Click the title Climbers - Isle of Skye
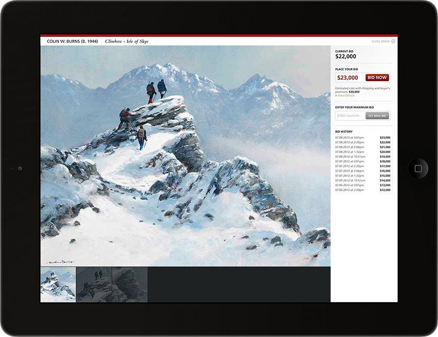The image size is (438, 337). click(127, 41)
